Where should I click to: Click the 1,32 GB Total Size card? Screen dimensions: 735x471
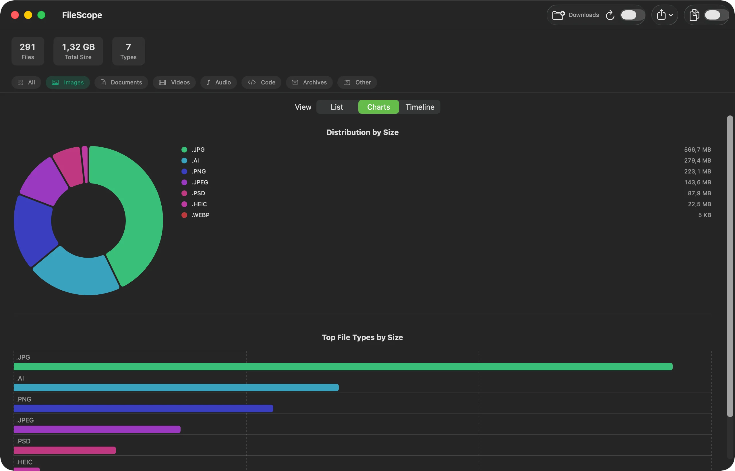point(78,51)
